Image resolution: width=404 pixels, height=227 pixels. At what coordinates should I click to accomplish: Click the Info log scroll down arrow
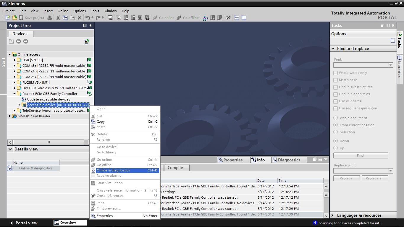[326, 216]
